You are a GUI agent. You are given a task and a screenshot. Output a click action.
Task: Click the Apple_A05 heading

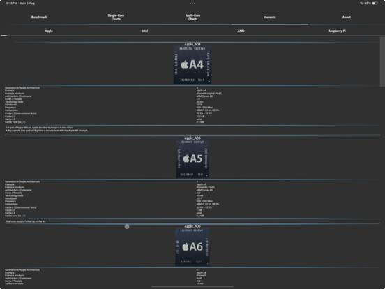click(x=192, y=138)
